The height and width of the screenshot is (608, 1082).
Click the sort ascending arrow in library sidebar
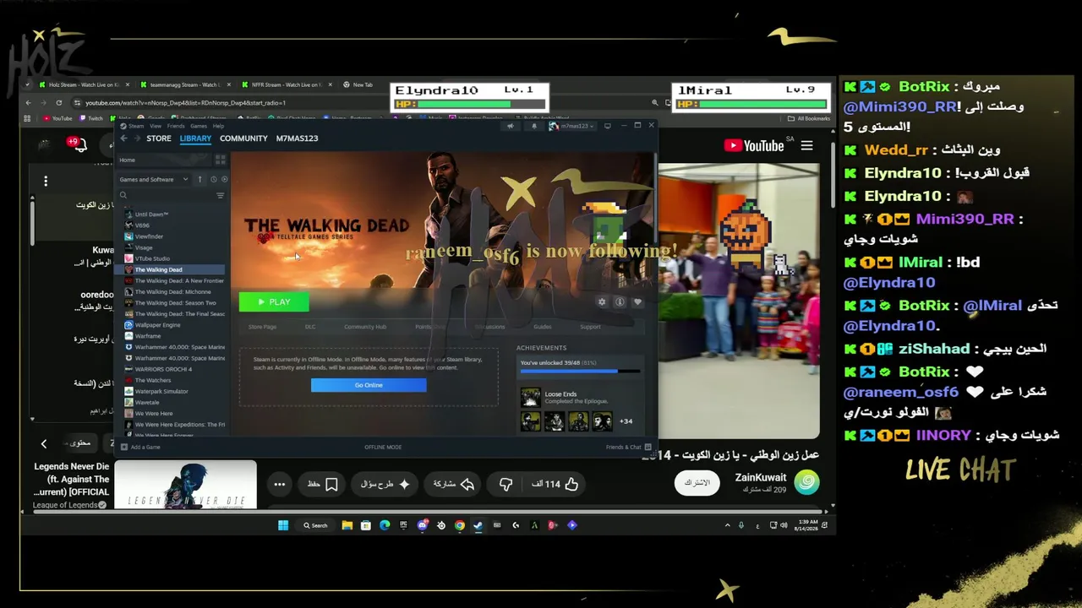(x=200, y=179)
